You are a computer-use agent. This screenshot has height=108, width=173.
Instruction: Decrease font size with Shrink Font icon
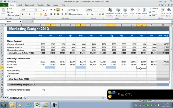click(47, 10)
